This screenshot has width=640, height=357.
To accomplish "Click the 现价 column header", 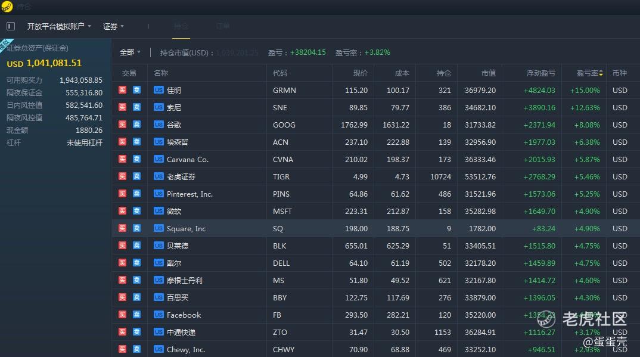I will coord(361,73).
